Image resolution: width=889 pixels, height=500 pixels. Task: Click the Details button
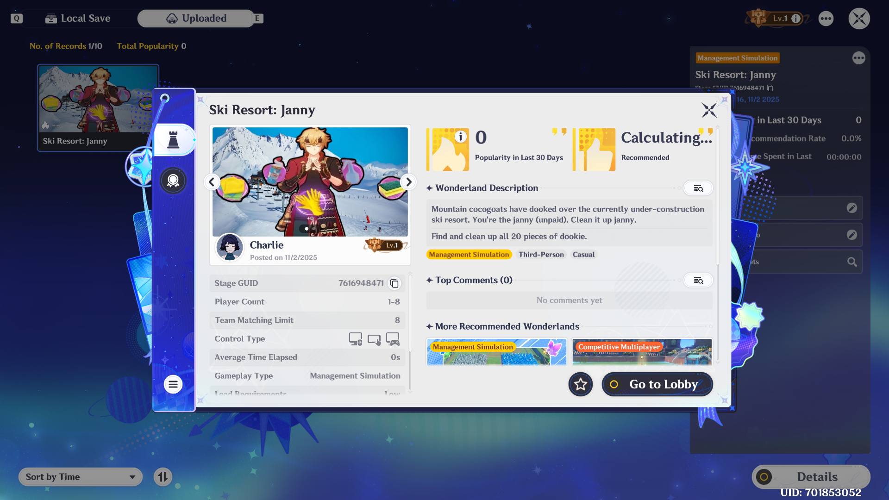(811, 477)
